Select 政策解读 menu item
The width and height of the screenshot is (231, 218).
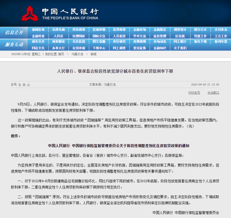pyautogui.click(x=58, y=41)
